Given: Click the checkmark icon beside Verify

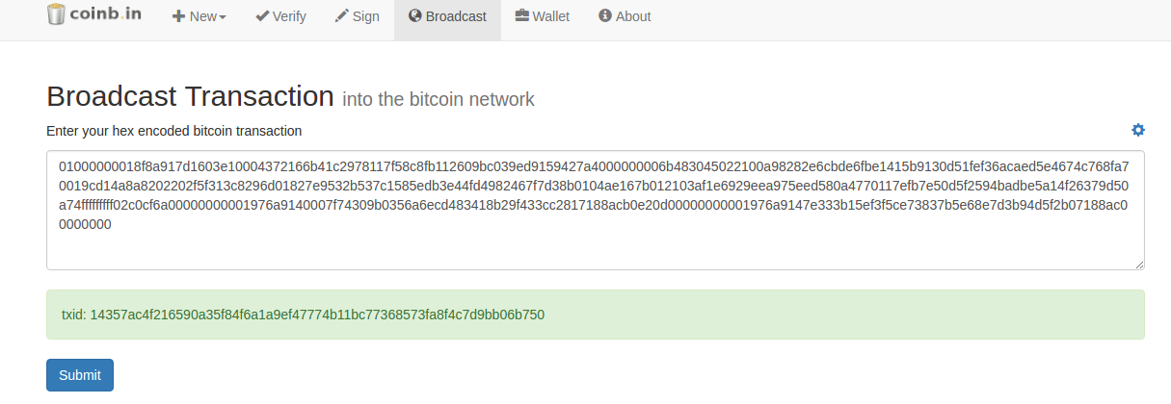Looking at the screenshot, I should click(262, 16).
